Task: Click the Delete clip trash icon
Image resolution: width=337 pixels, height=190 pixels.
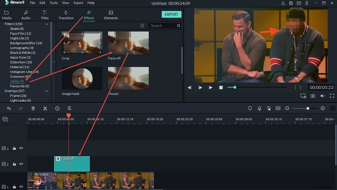Action: (33, 108)
